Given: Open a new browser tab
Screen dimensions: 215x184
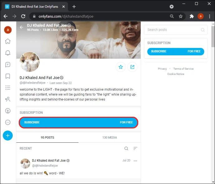Looking at the screenshot, I should pyautogui.click(x=74, y=7).
